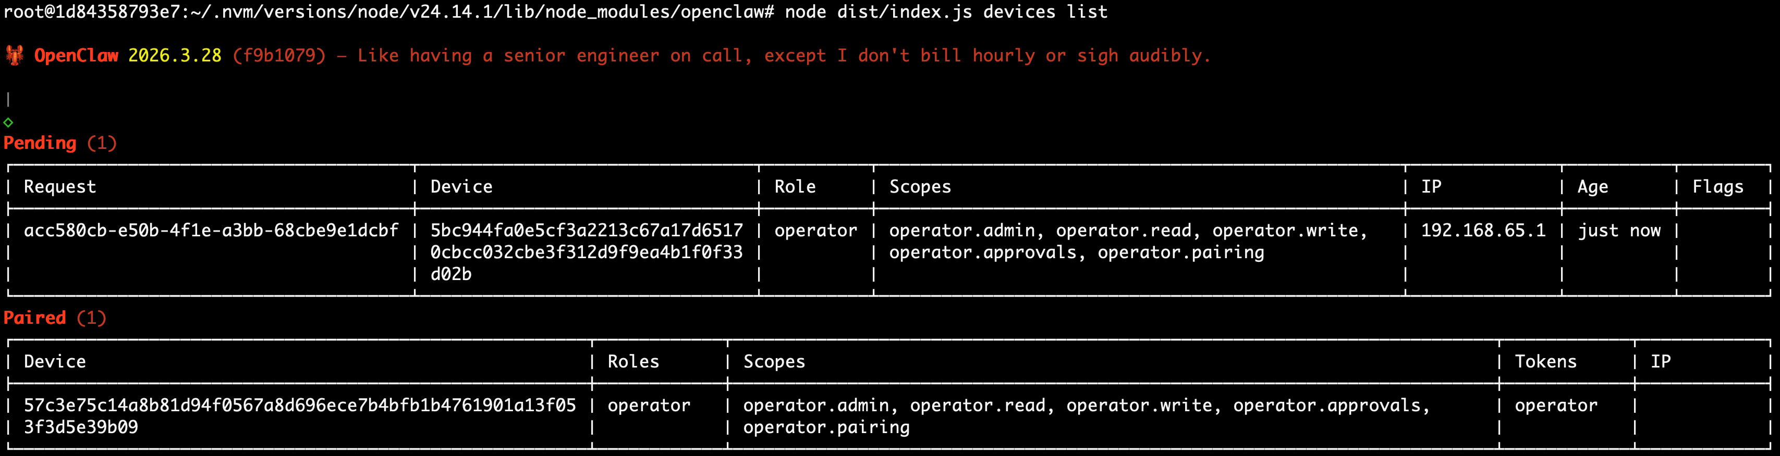Click the Paired section heading

[x=34, y=318]
